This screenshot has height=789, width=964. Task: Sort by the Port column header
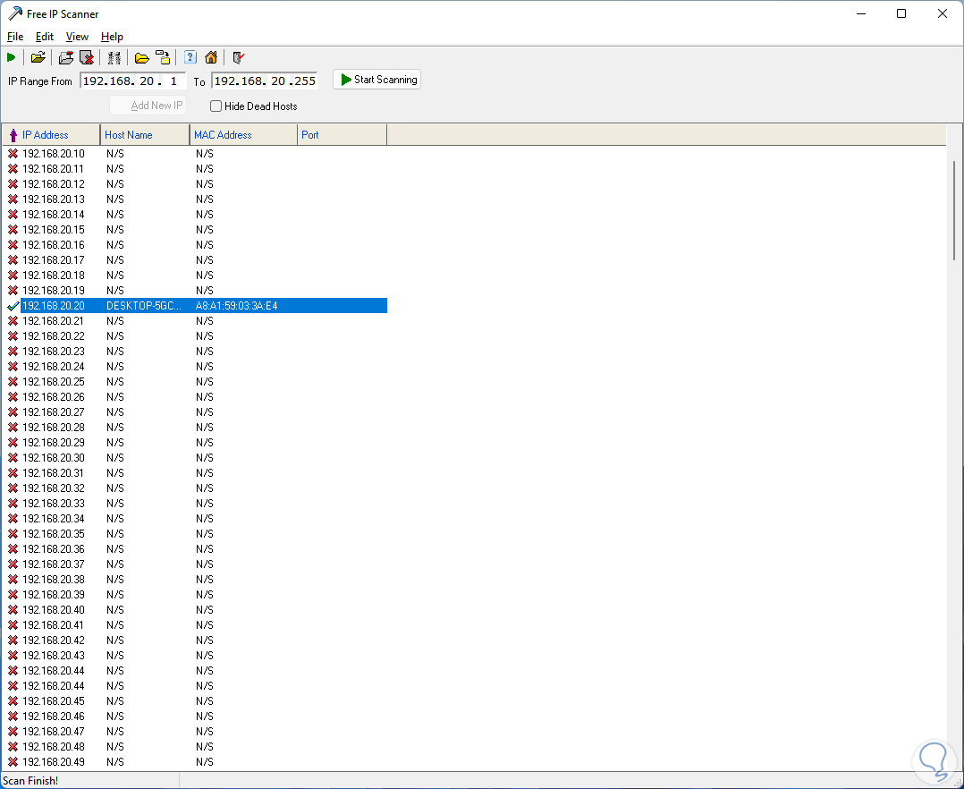(342, 135)
